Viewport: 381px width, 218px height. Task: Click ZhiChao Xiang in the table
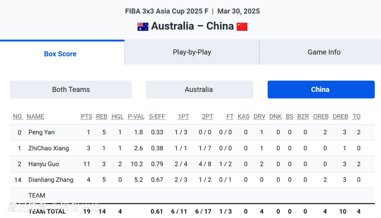tap(48, 148)
